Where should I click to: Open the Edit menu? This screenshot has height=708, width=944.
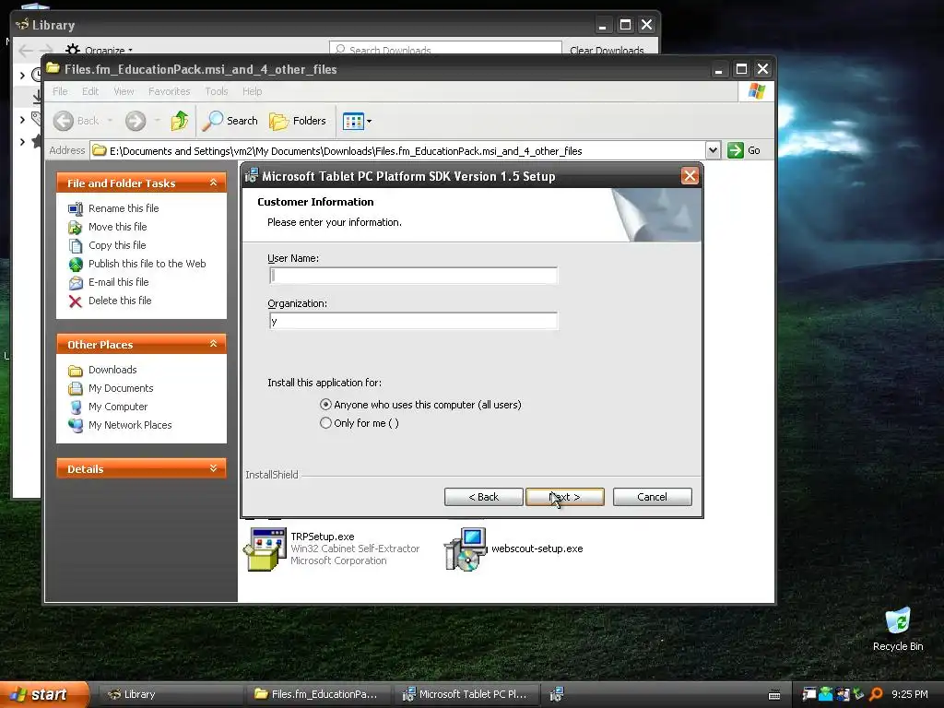pyautogui.click(x=90, y=91)
